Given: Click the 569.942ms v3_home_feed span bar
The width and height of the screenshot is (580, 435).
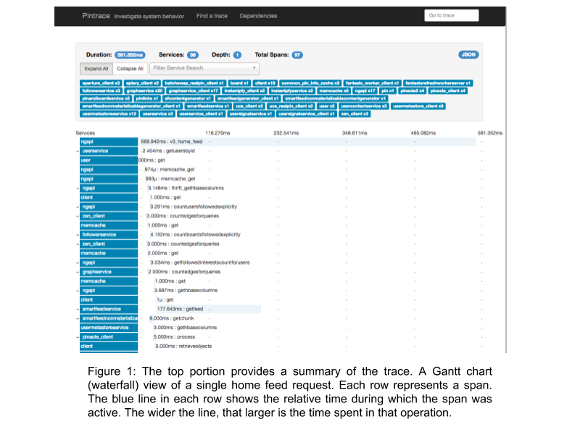Looking at the screenshot, I should tap(307, 141).
